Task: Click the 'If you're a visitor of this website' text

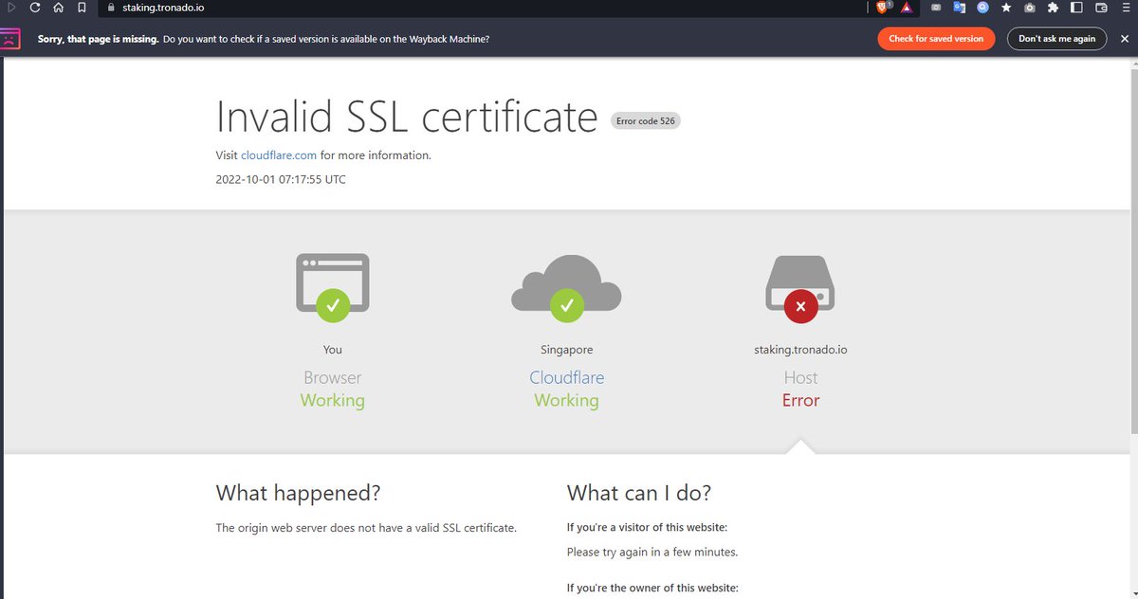Action: click(647, 527)
